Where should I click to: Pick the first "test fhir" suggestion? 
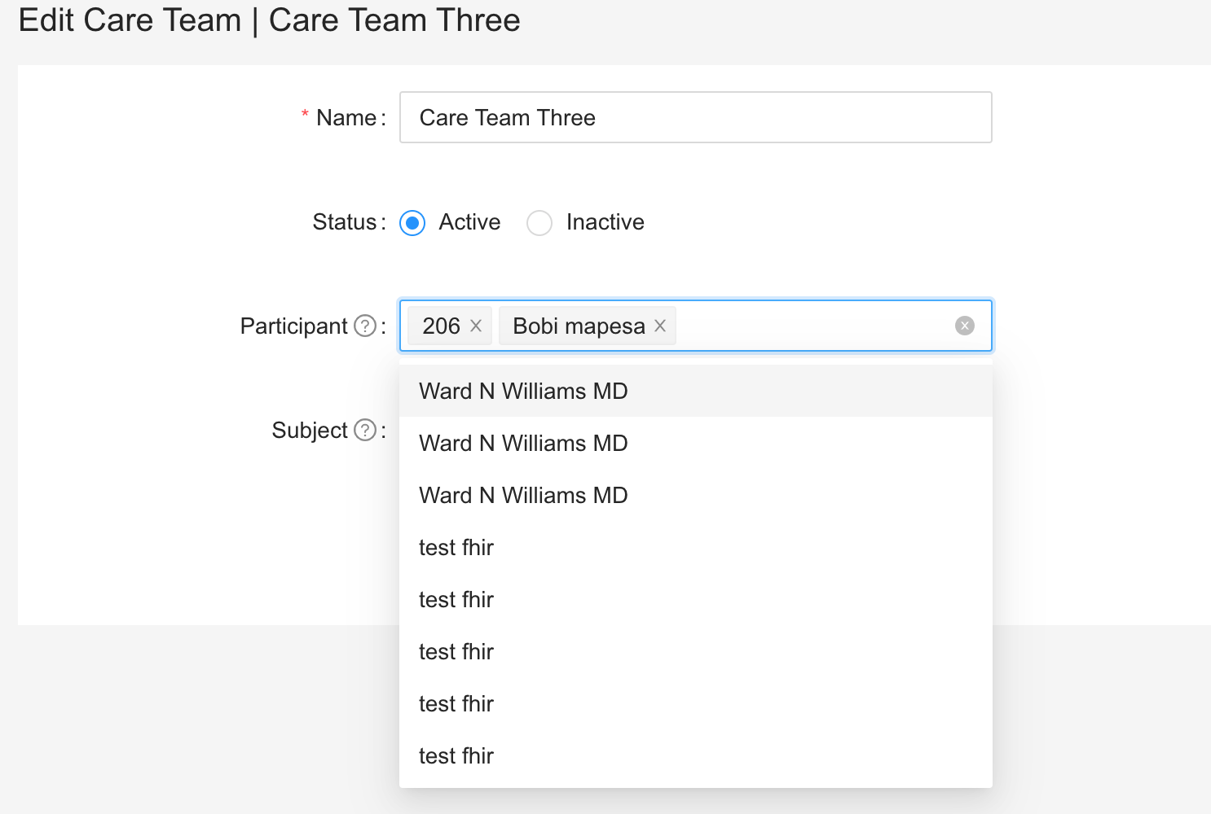pos(456,547)
